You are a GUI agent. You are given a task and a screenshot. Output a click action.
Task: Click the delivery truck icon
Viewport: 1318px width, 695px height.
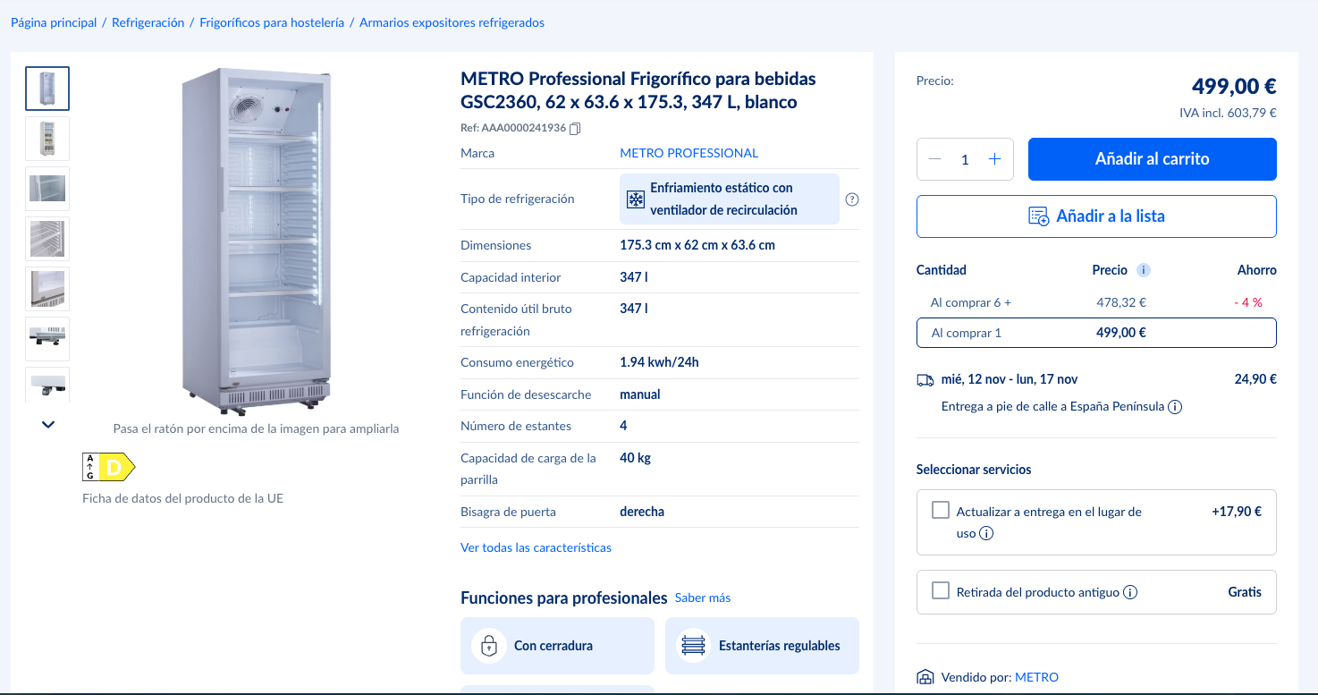925,379
